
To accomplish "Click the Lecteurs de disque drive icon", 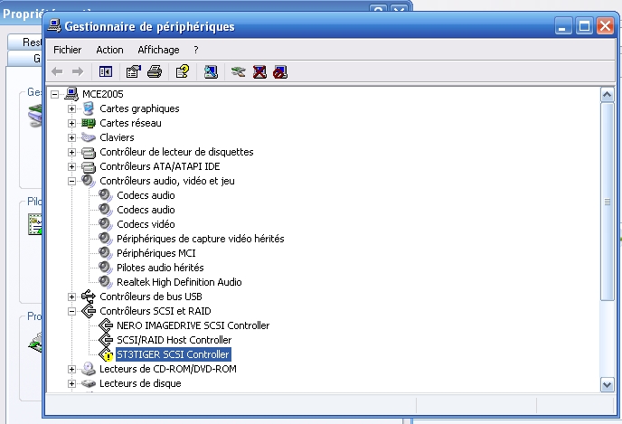I will coord(89,383).
